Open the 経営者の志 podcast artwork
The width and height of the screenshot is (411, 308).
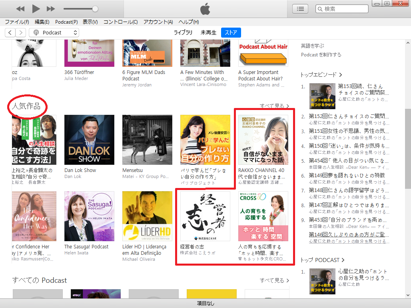(x=205, y=216)
